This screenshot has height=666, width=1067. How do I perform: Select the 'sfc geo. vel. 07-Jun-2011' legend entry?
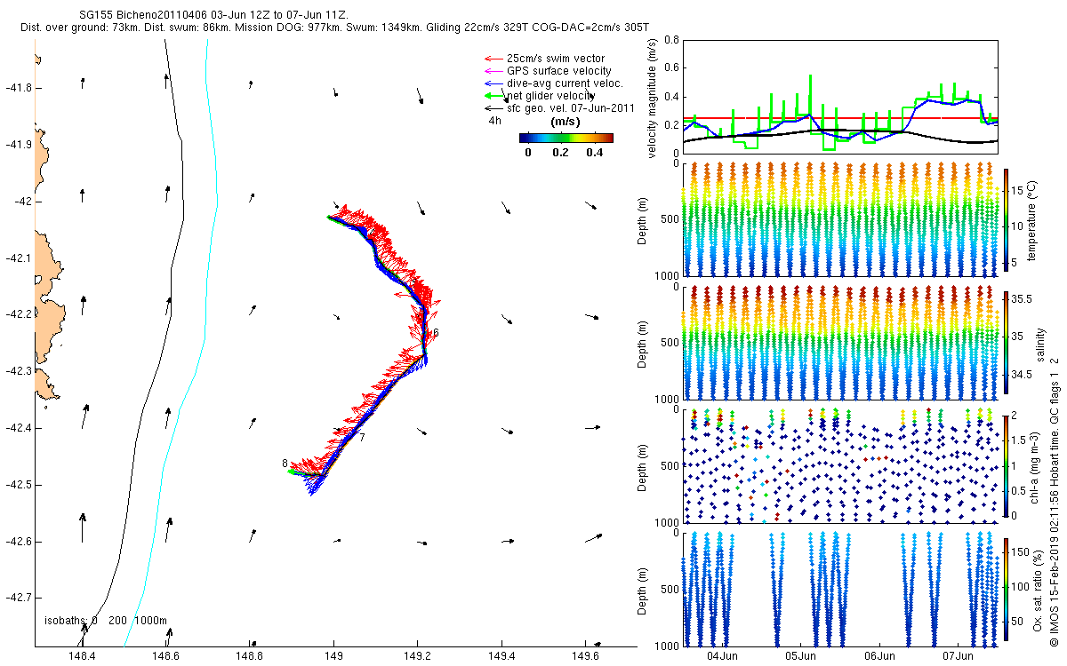[570, 107]
